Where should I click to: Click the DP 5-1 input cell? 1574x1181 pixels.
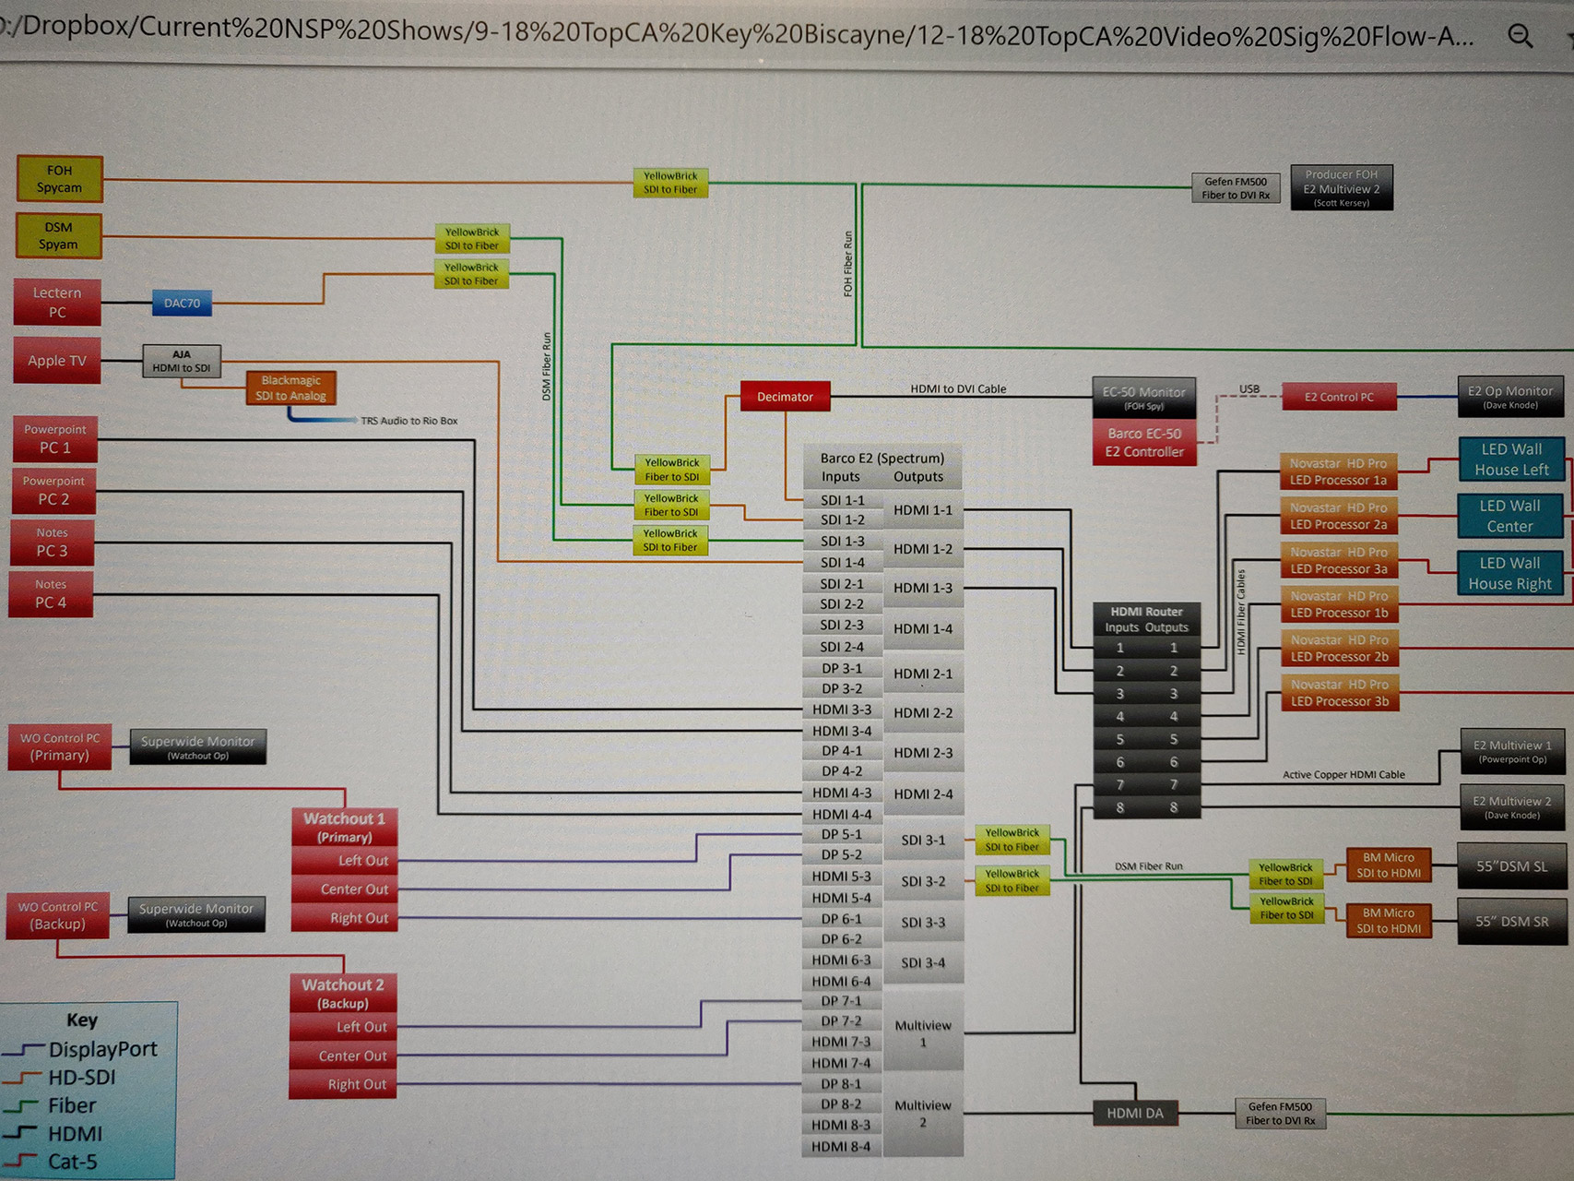click(x=843, y=834)
